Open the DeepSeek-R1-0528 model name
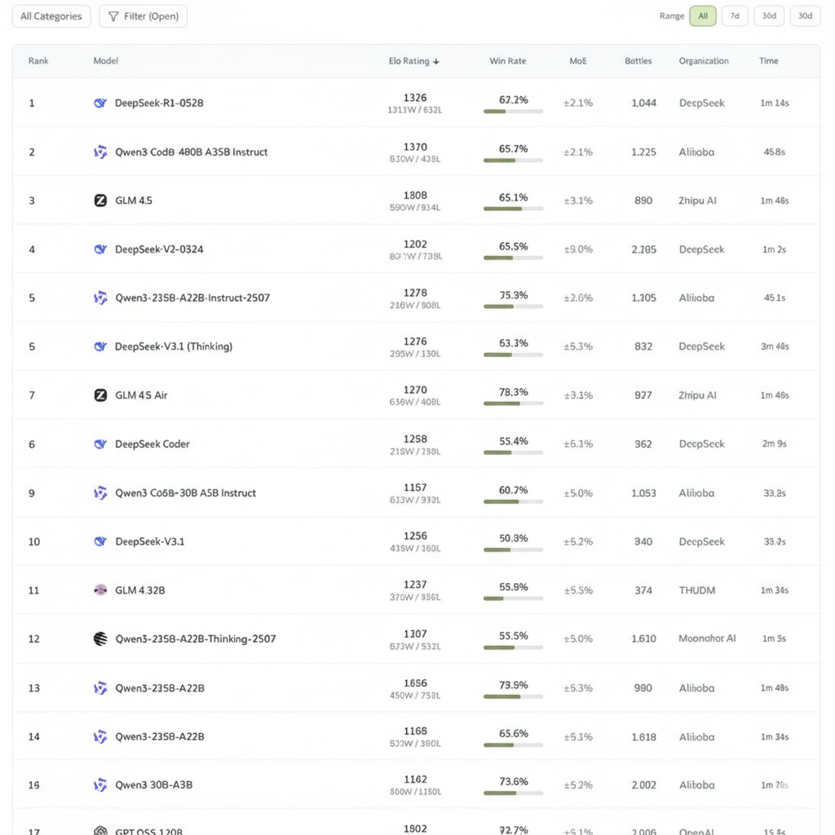This screenshot has width=835, height=835. click(159, 103)
